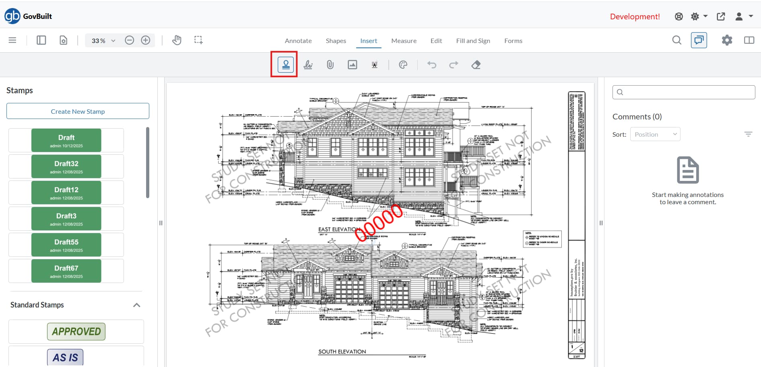The width and height of the screenshot is (761, 367).
Task: Select the Rubber Stamp tool
Action: [x=286, y=65]
